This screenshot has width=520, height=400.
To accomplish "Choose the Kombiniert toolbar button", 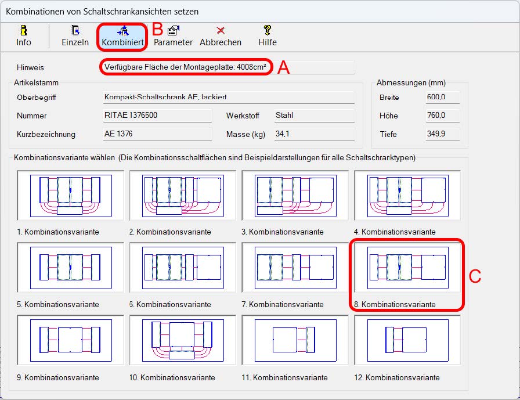I will click(x=122, y=36).
